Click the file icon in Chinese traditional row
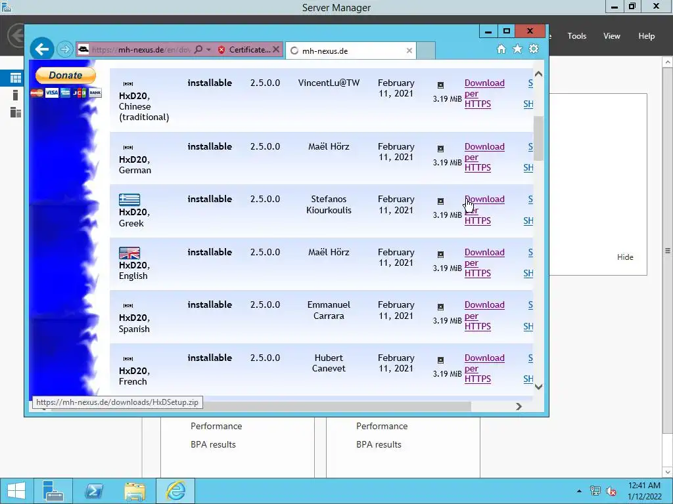Viewport: 673px width, 504px height. point(440,85)
